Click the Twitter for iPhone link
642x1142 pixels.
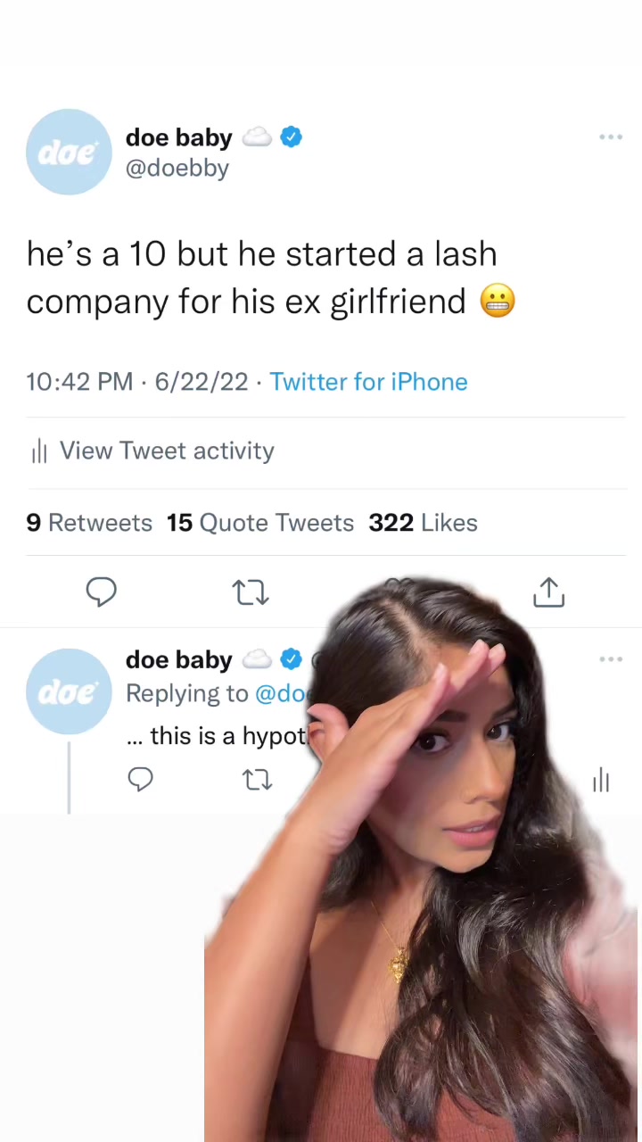pos(368,382)
